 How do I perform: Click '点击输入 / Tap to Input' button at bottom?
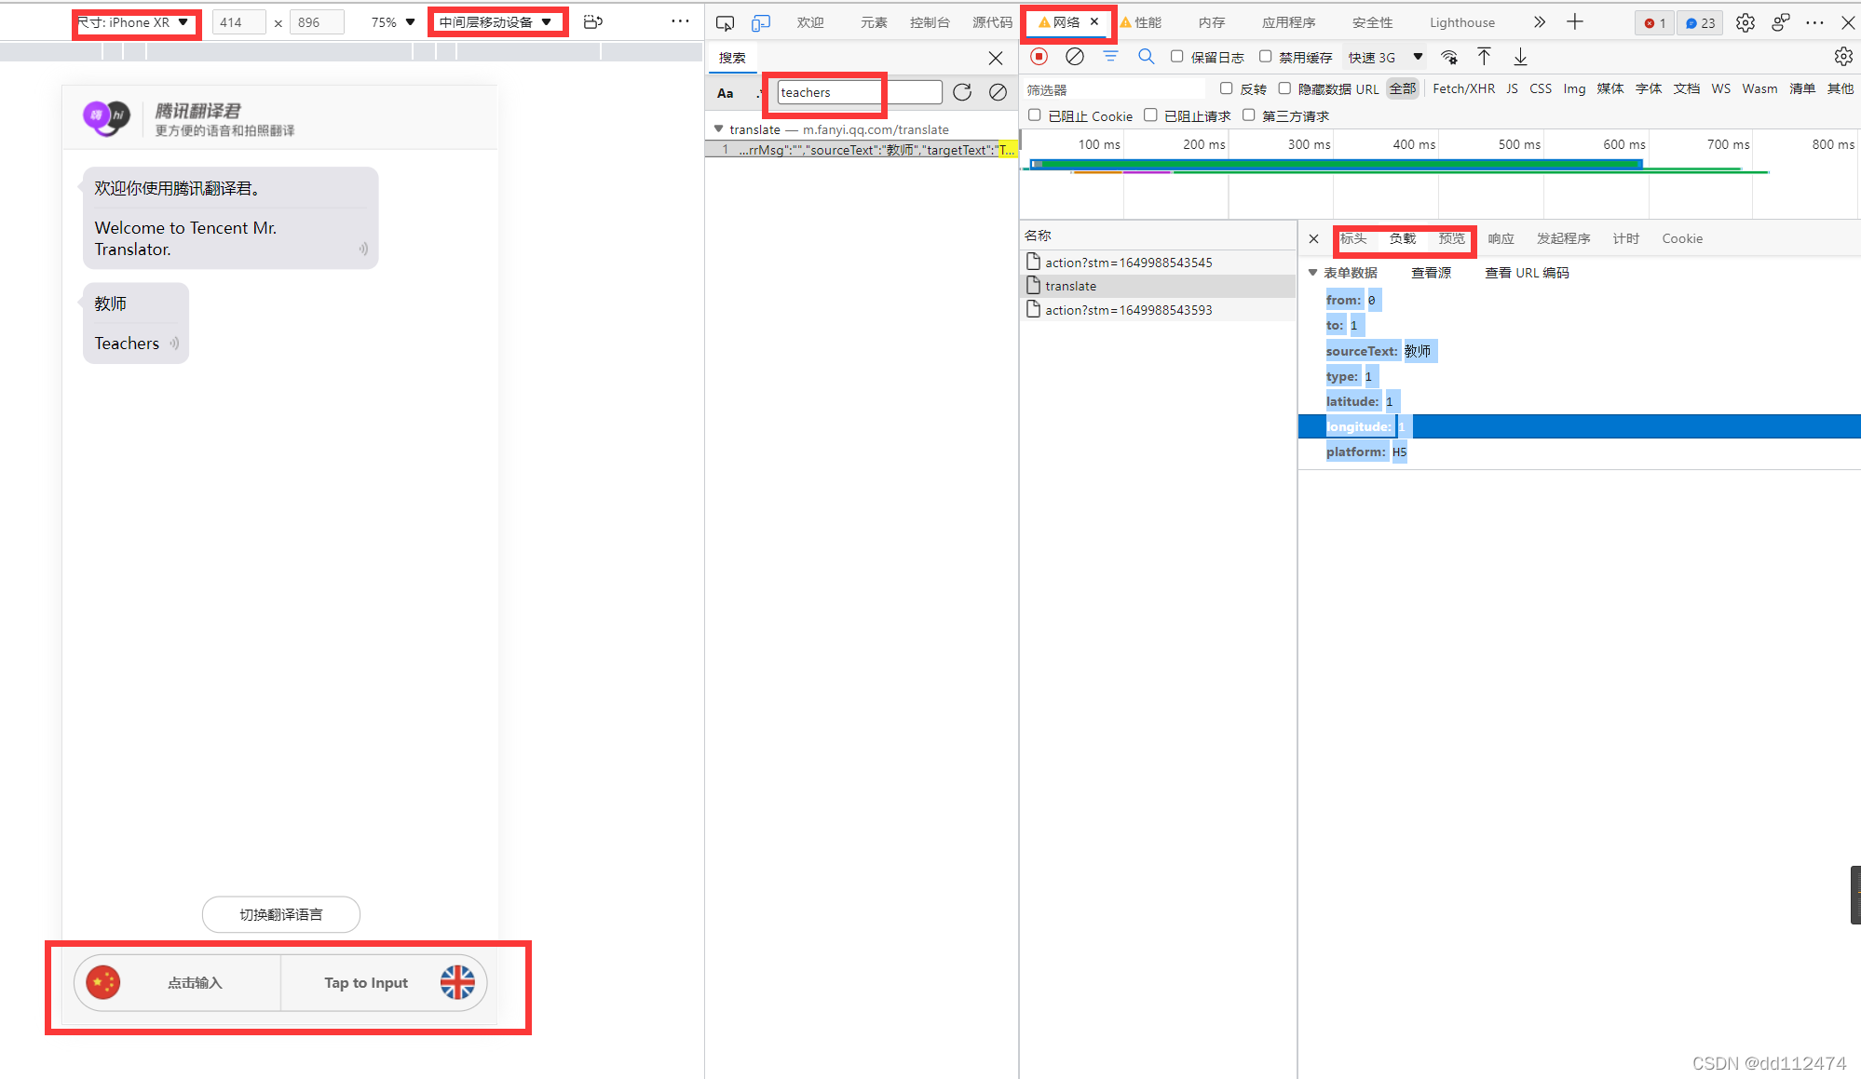point(280,983)
